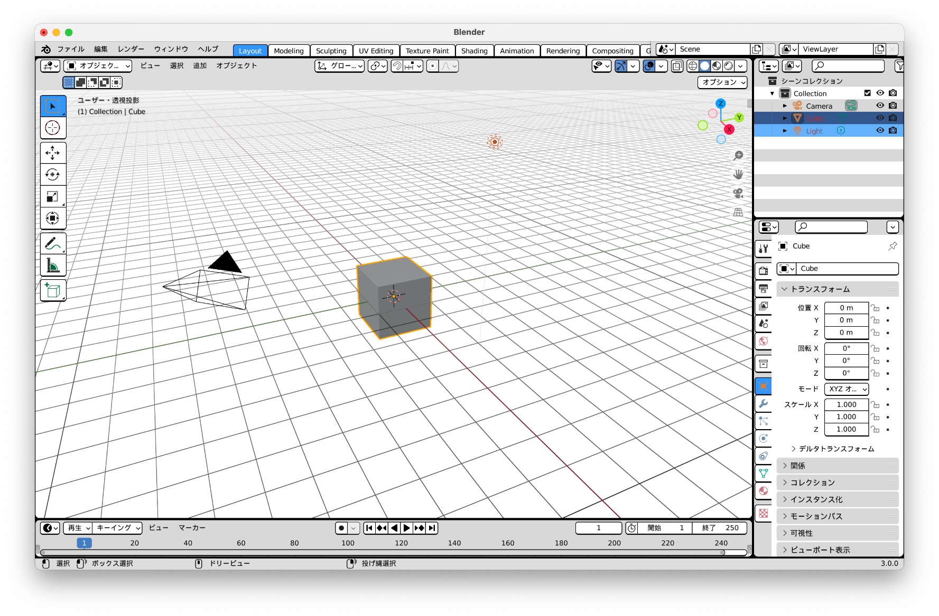Viewport: 939px width, 616px height.
Task: Collapse the トランスフォーム panel
Action: click(x=837, y=289)
